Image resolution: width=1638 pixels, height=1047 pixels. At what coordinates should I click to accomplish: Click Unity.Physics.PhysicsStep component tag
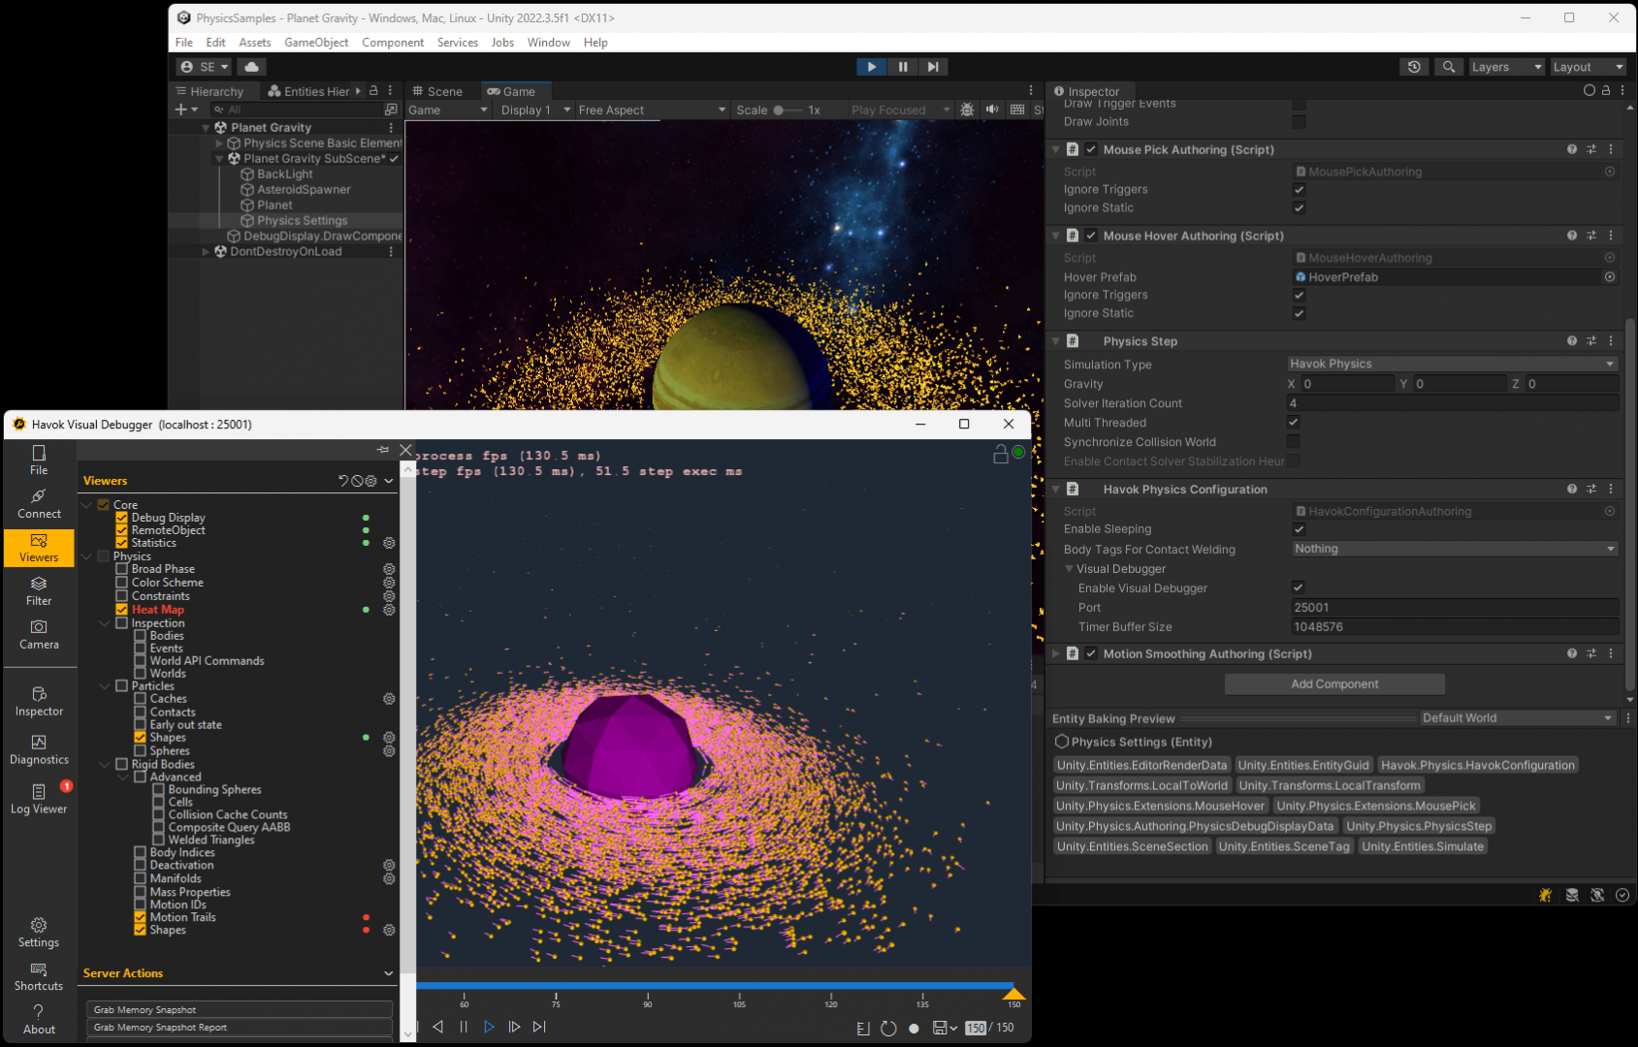tap(1419, 826)
